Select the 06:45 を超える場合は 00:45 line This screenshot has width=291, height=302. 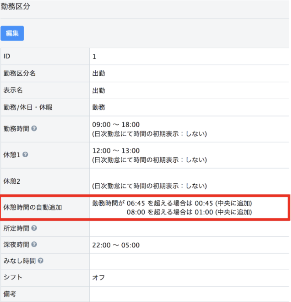(x=172, y=203)
